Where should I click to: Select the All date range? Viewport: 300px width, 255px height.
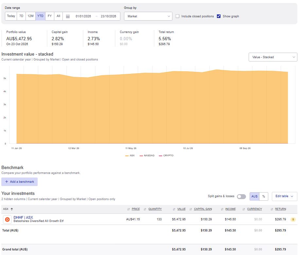coord(58,16)
